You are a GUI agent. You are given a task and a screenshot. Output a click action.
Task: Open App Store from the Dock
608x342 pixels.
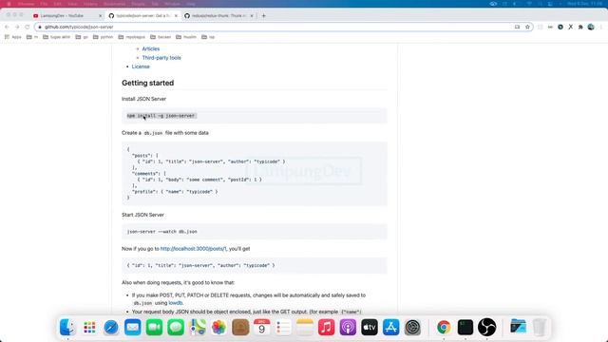click(x=390, y=327)
